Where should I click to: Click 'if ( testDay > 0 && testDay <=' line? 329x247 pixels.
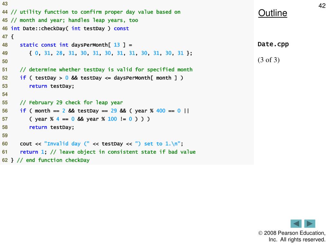(x=102, y=78)
